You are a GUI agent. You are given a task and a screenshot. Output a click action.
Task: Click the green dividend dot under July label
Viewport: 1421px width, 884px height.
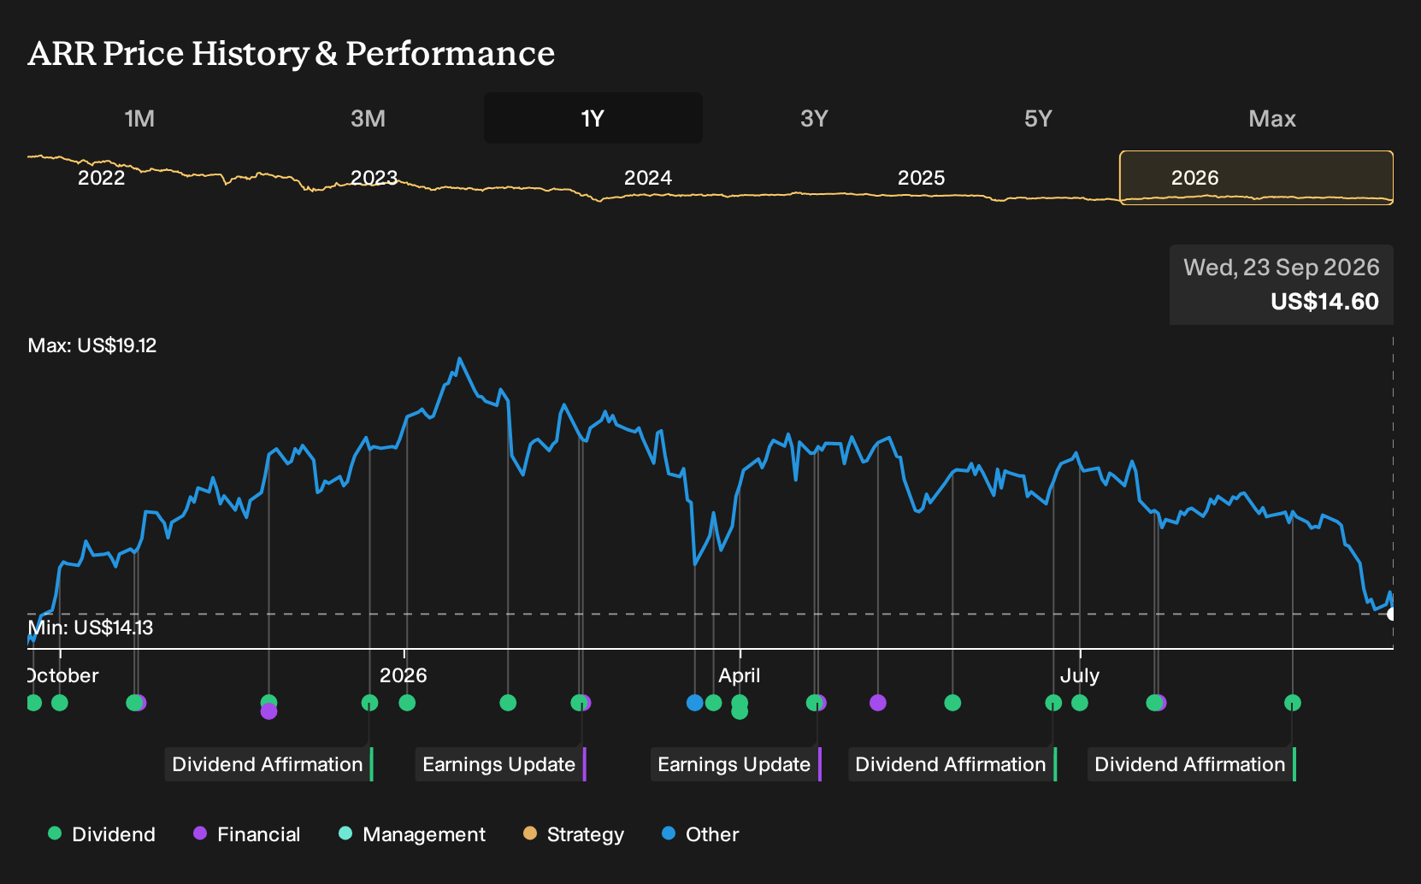coord(1080,703)
